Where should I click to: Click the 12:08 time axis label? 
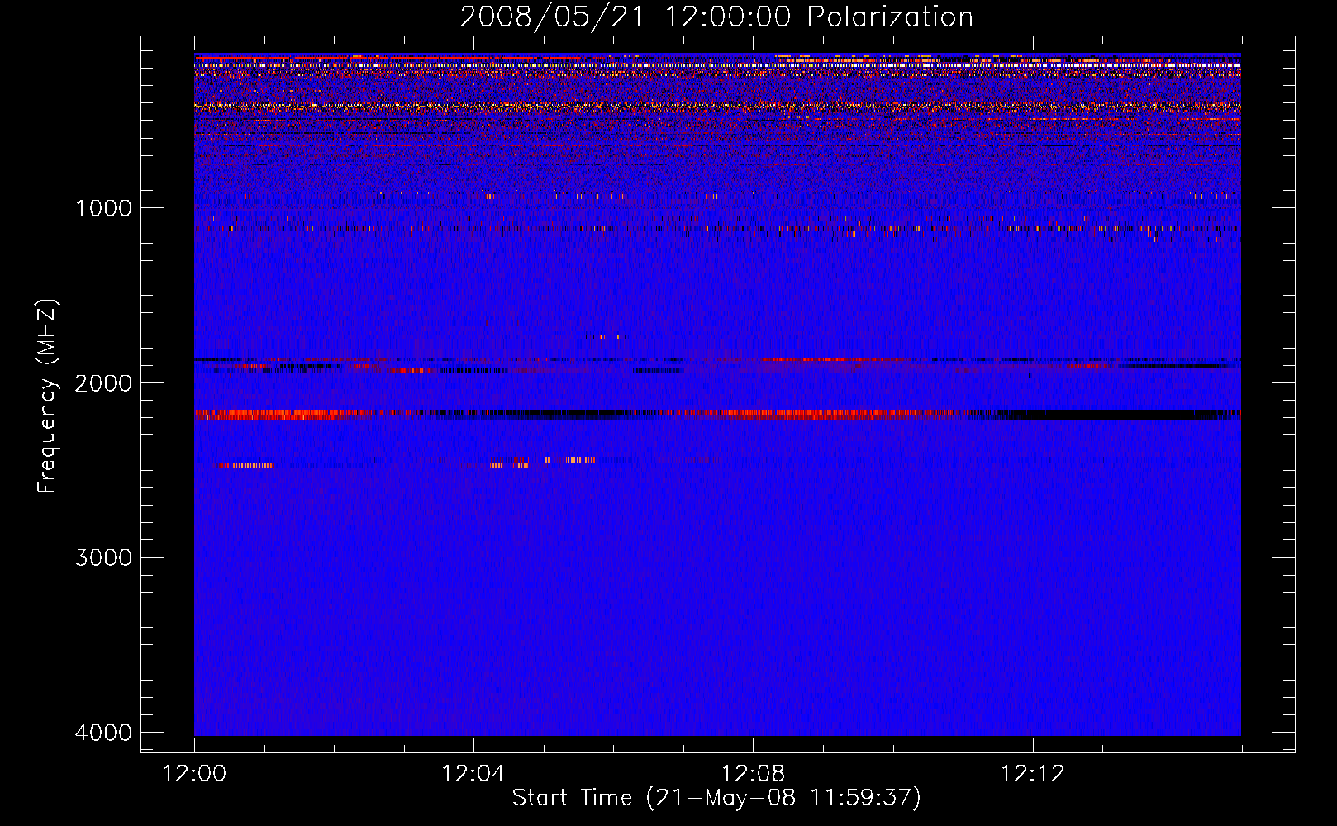[753, 774]
